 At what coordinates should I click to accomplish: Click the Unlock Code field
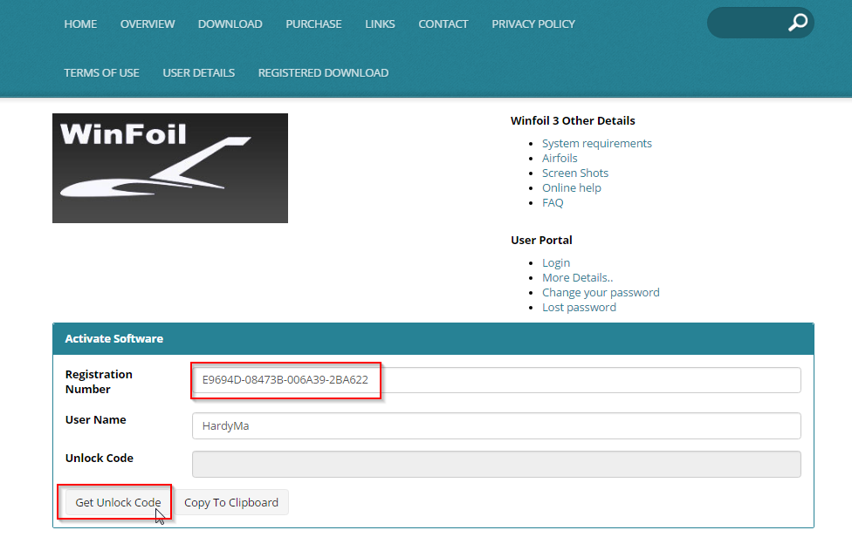pyautogui.click(x=496, y=465)
